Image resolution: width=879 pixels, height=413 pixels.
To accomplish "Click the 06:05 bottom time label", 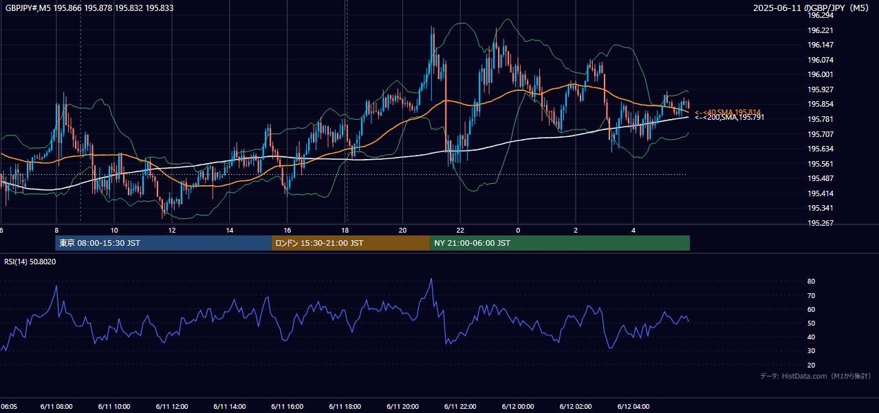I will 8,406.
